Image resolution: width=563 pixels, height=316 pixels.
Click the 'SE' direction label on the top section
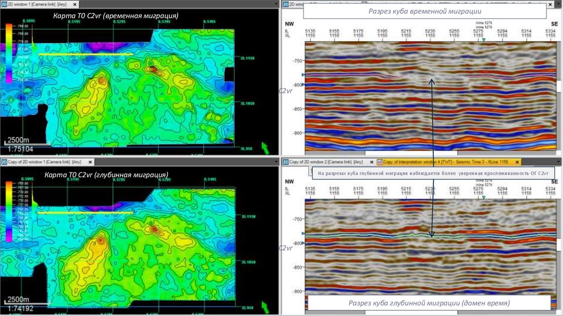pyautogui.click(x=554, y=24)
